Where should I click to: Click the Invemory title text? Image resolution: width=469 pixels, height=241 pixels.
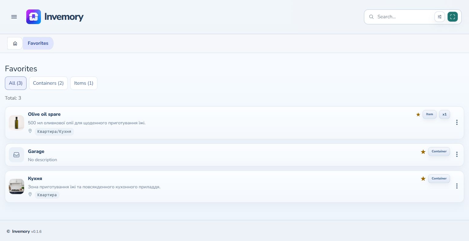click(64, 17)
